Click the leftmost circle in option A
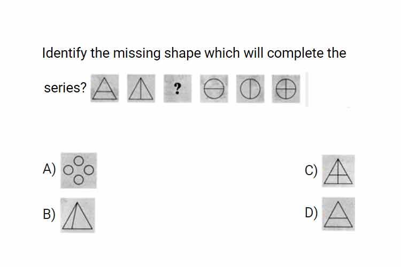Screen dimensions: 401x267 pos(68,170)
